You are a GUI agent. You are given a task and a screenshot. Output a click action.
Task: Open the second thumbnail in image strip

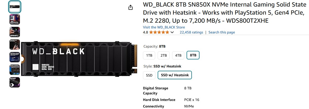pyautogui.click(x=15, y=19)
